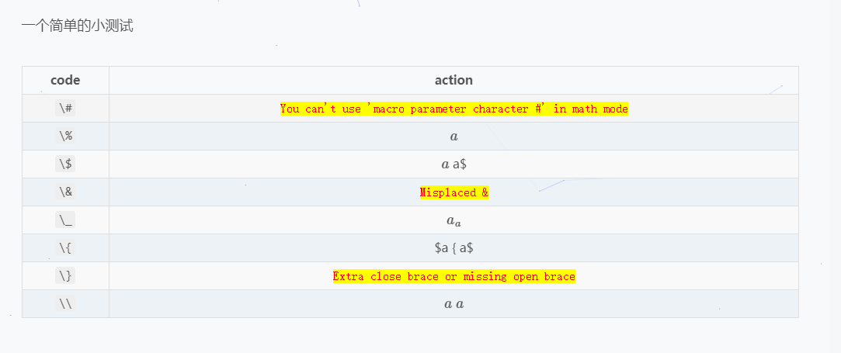Screen dimensions: 841x353
Task: Click the second italic a in last row
Action: (x=460, y=304)
